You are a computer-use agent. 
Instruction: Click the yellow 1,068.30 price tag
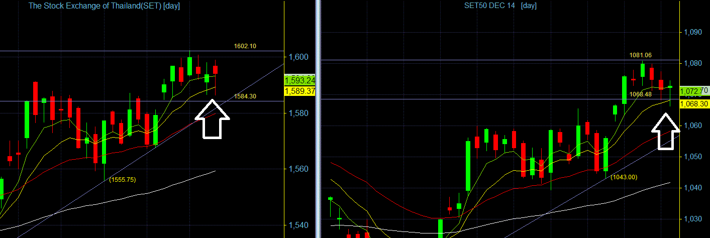coord(694,104)
